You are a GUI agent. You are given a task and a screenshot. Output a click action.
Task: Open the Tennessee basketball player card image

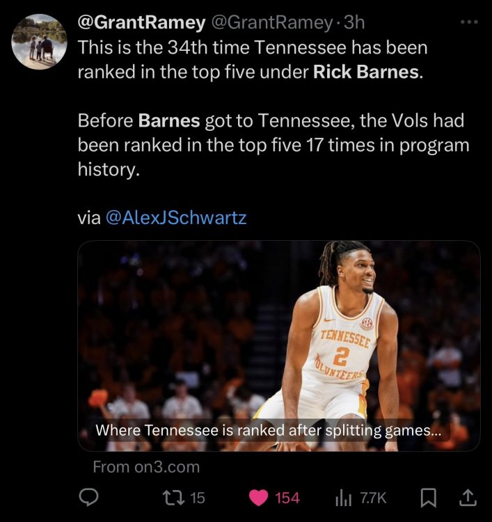coord(278,327)
